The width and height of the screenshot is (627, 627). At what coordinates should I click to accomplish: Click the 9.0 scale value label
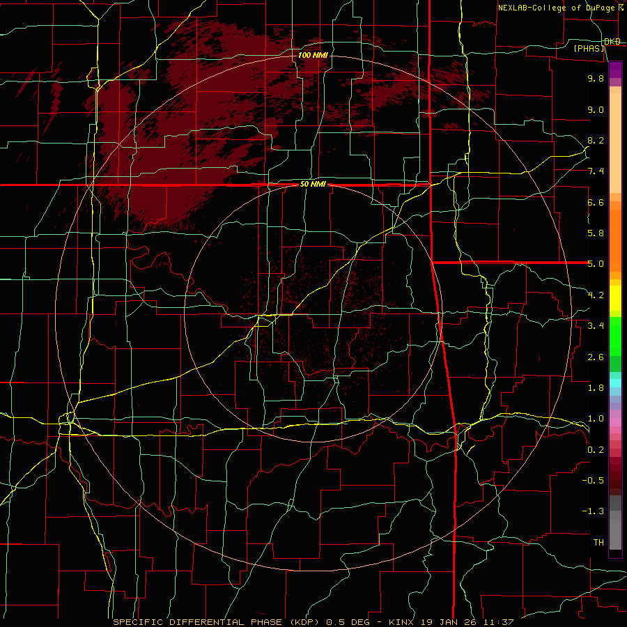tap(596, 109)
